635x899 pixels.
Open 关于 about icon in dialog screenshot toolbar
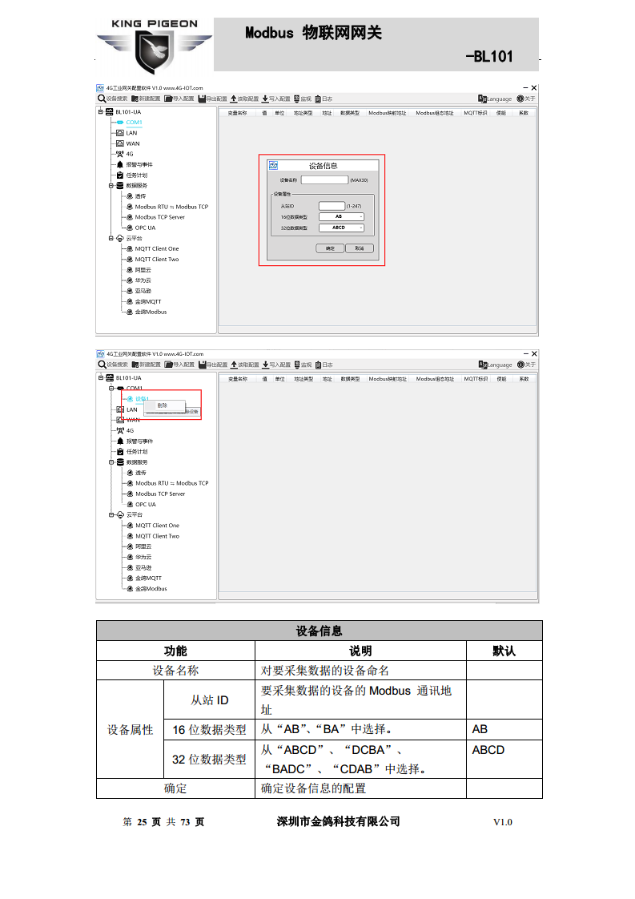coord(520,99)
